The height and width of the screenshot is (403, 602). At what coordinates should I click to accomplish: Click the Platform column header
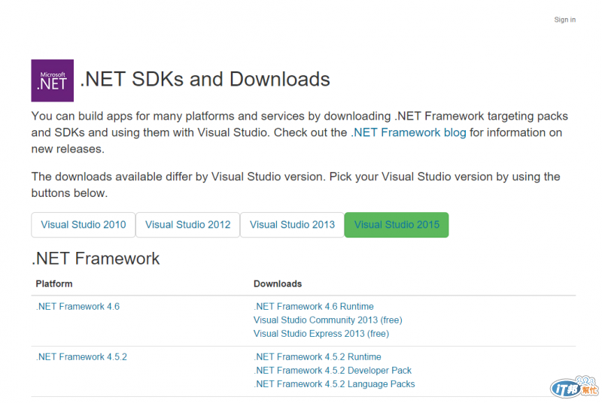coord(54,284)
